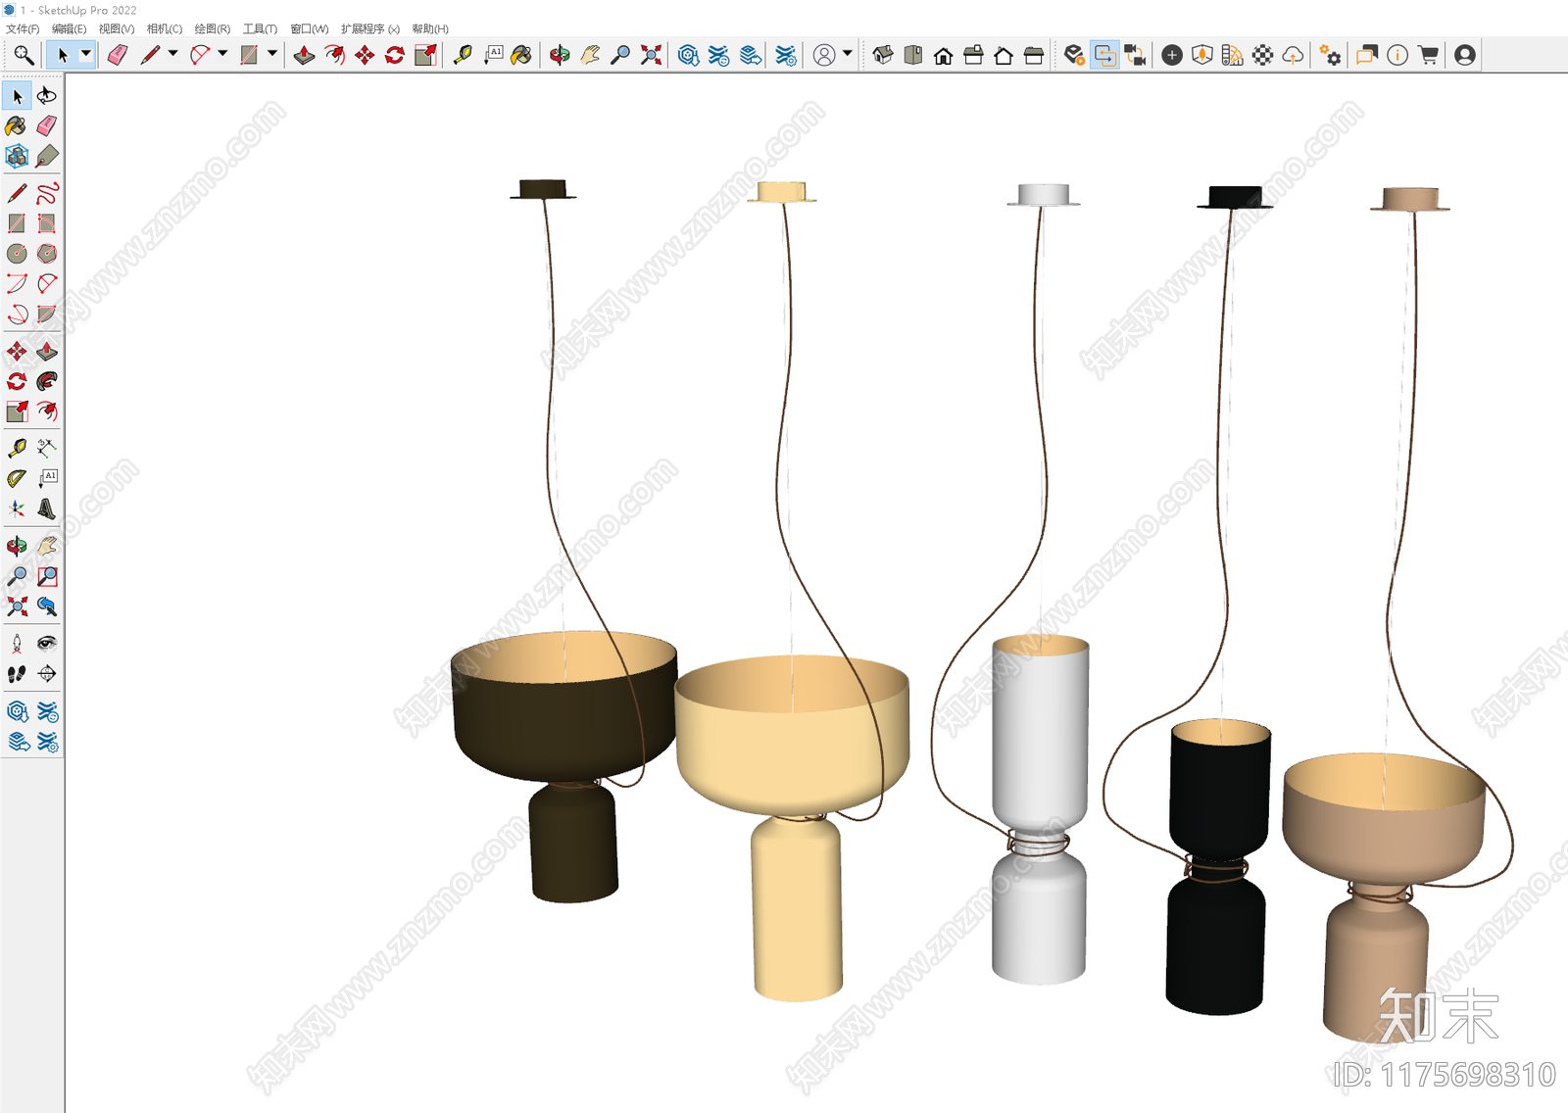1568x1113 pixels.
Task: Click the circled info icon
Action: pyautogui.click(x=1397, y=55)
